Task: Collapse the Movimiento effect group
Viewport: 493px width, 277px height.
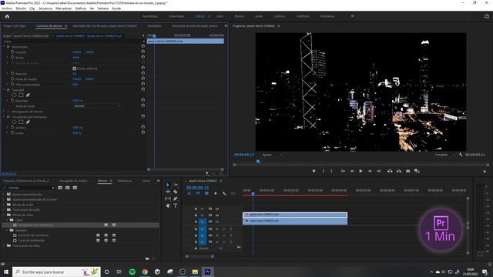Action: [x=5, y=46]
